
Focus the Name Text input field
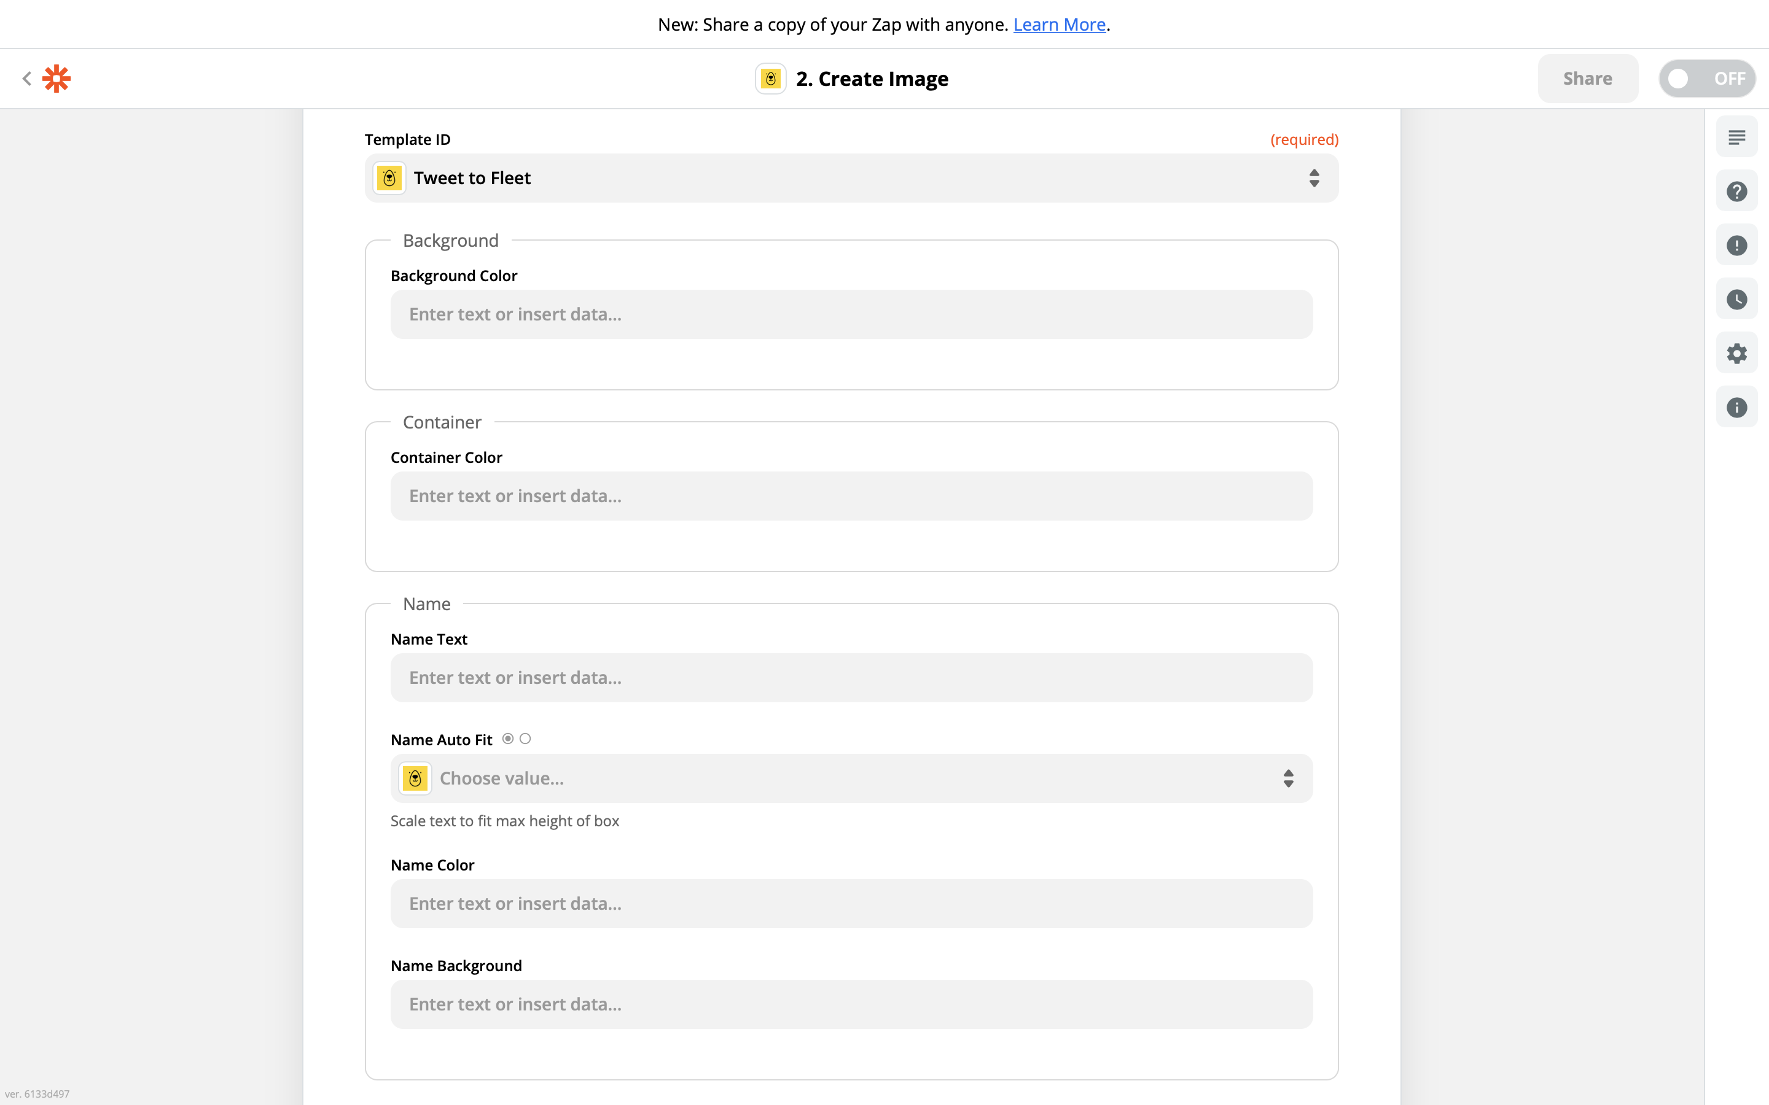pos(851,678)
